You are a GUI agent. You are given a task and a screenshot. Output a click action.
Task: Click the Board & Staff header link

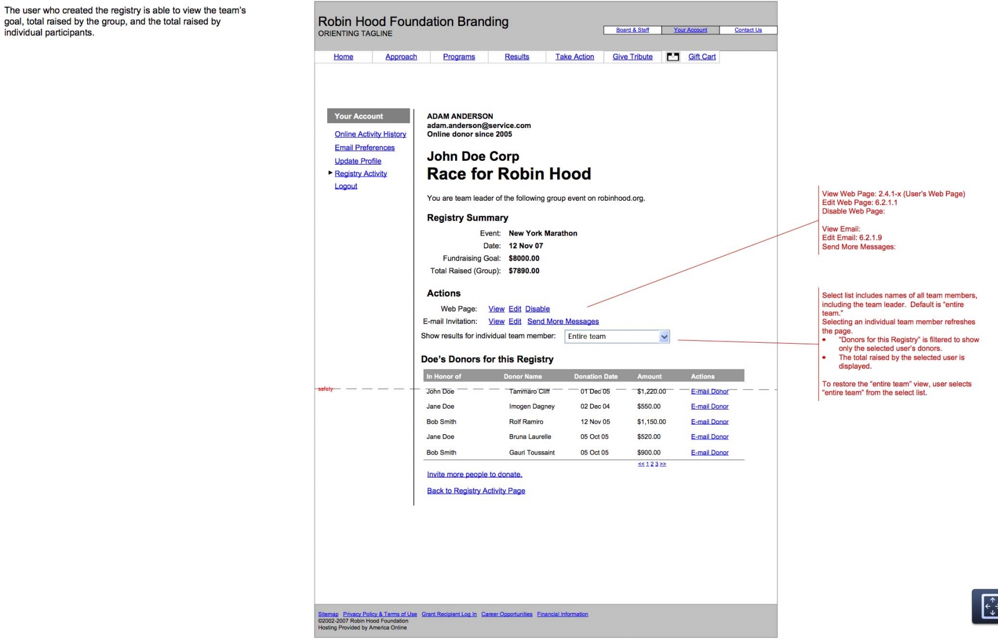(x=633, y=30)
